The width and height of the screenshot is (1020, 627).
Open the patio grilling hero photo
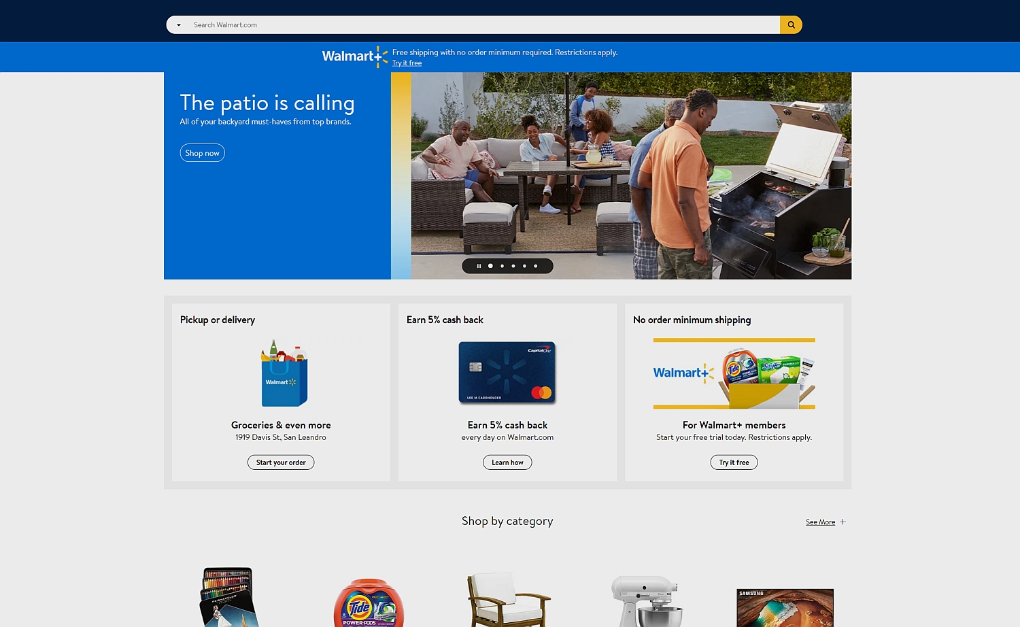(631, 175)
